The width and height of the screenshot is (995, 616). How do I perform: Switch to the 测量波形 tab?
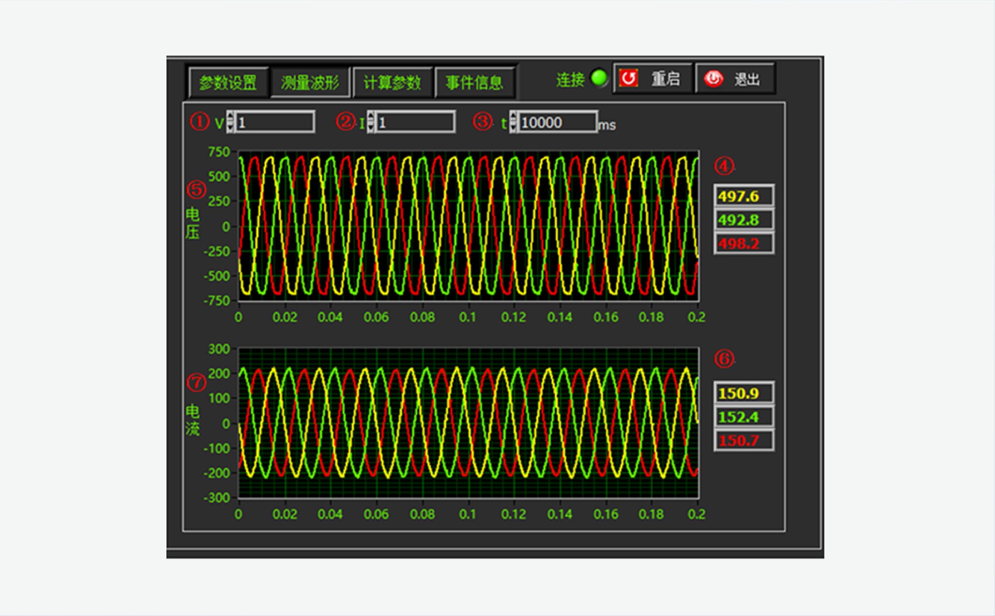[x=310, y=82]
